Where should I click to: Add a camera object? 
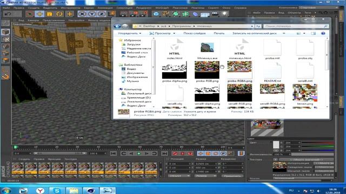215,14
